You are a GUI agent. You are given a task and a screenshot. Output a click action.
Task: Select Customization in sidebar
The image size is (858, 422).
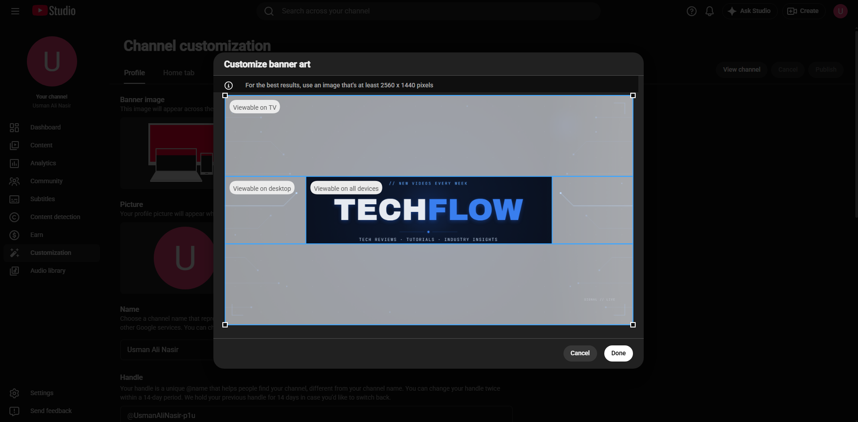tap(52, 253)
